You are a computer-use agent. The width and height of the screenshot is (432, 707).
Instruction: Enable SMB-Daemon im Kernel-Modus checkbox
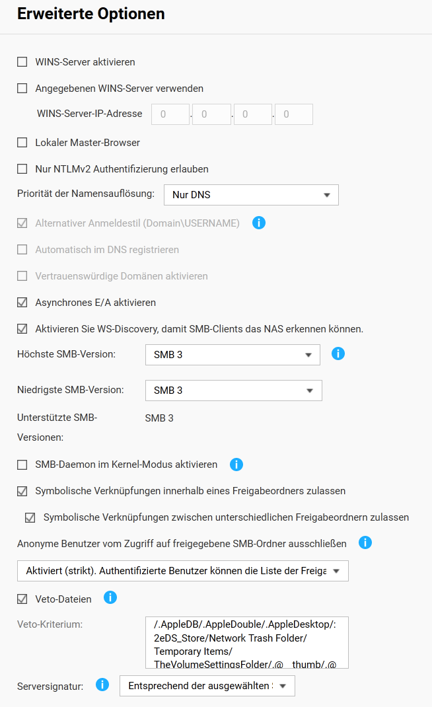pyautogui.click(x=22, y=465)
